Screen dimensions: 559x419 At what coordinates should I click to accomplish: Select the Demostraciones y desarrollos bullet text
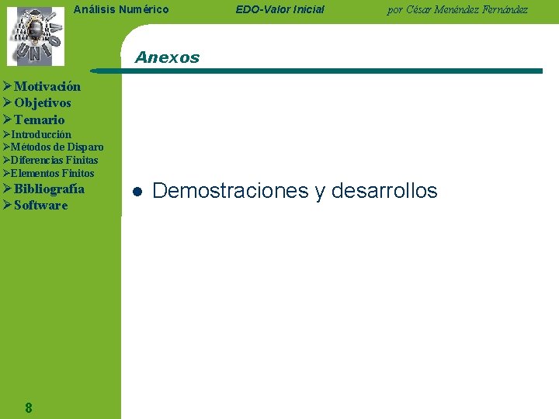pyautogui.click(x=295, y=190)
